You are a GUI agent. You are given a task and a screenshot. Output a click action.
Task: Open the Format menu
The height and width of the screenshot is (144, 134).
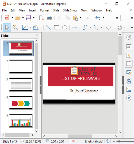45,10
